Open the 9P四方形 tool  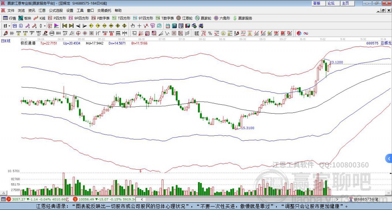79,18
